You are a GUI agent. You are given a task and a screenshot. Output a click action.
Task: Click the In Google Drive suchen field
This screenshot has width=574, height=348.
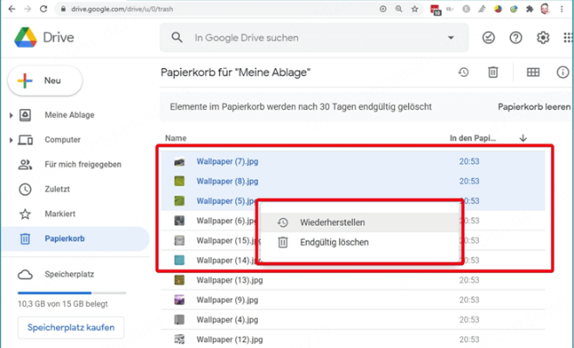315,38
